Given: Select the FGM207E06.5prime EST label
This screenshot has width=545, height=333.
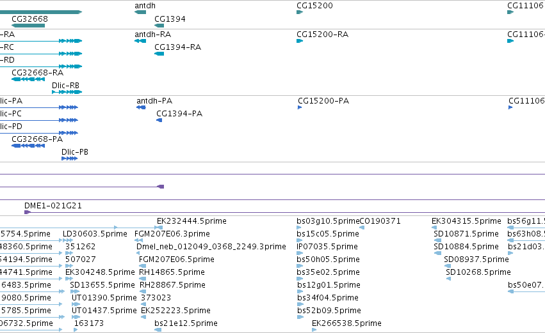Looking at the screenshot, I should pos(177,259).
